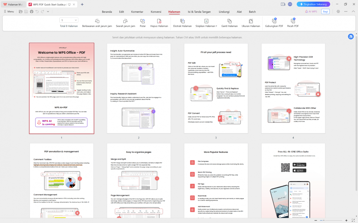The width and height of the screenshot is (358, 223).
Task: Open the Isi & Tanda Tangan tab
Action: [x=199, y=12]
